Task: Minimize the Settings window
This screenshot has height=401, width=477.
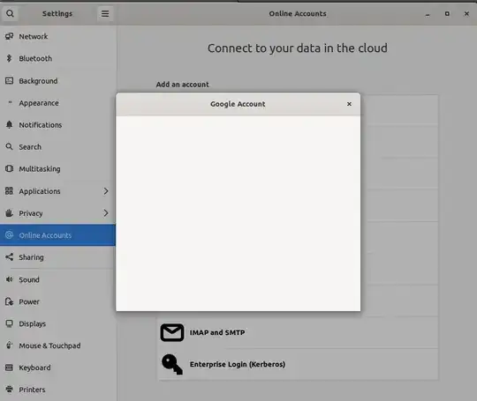Action: tap(428, 14)
